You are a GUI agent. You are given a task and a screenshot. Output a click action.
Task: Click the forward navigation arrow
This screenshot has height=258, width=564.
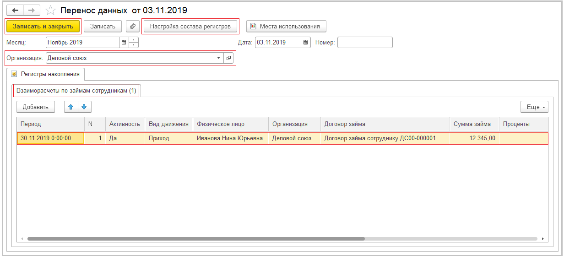click(32, 10)
